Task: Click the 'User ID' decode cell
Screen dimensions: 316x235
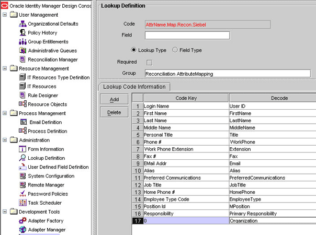Action: (x=273, y=106)
